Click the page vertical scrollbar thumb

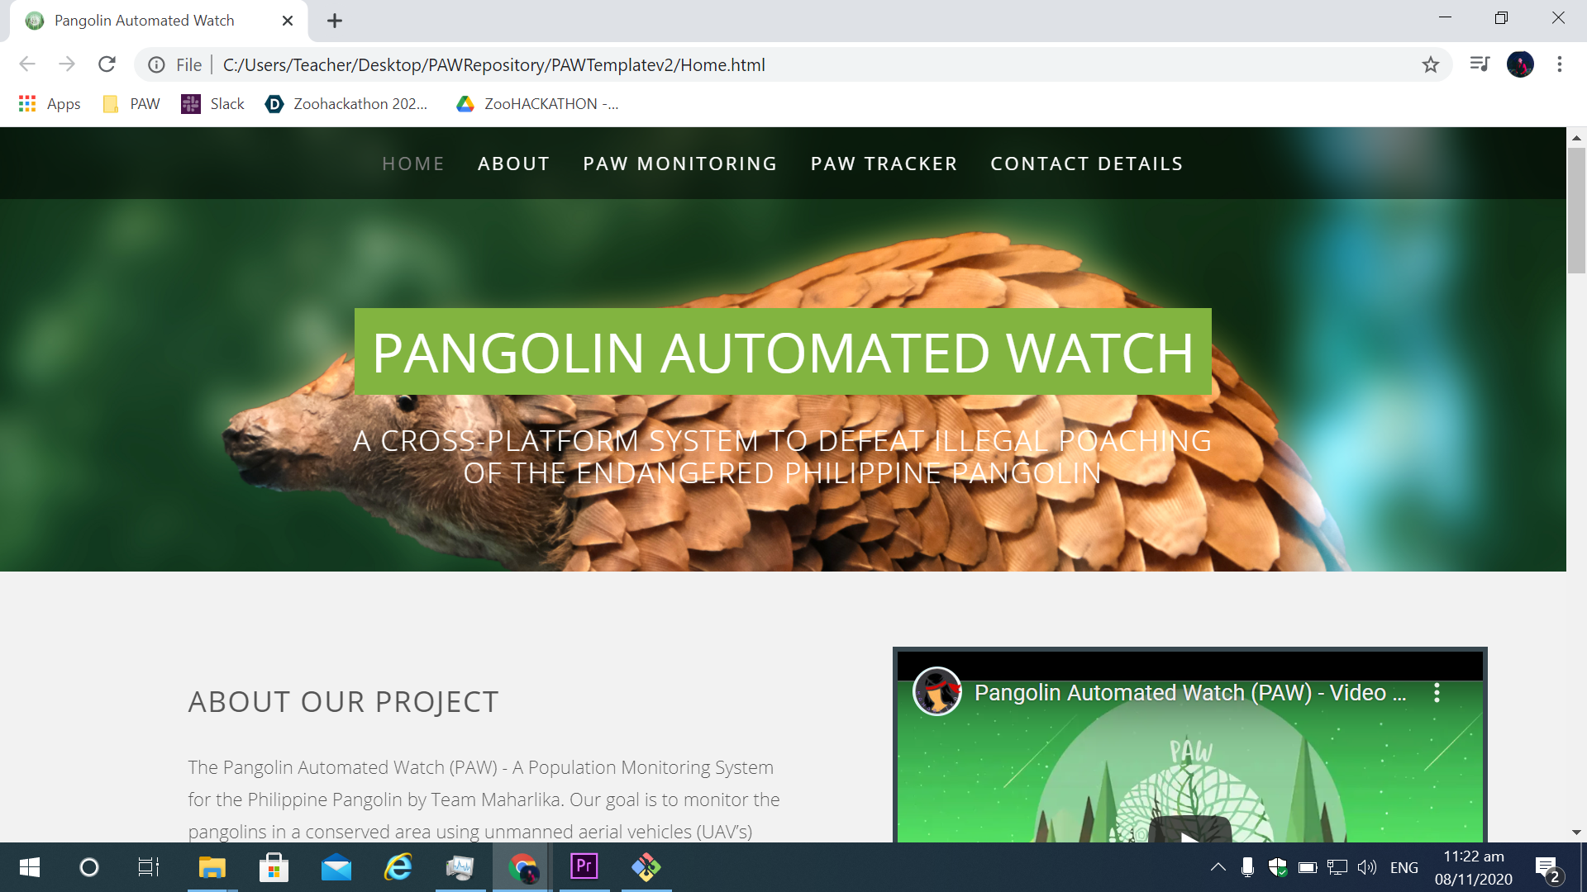coord(1576,211)
